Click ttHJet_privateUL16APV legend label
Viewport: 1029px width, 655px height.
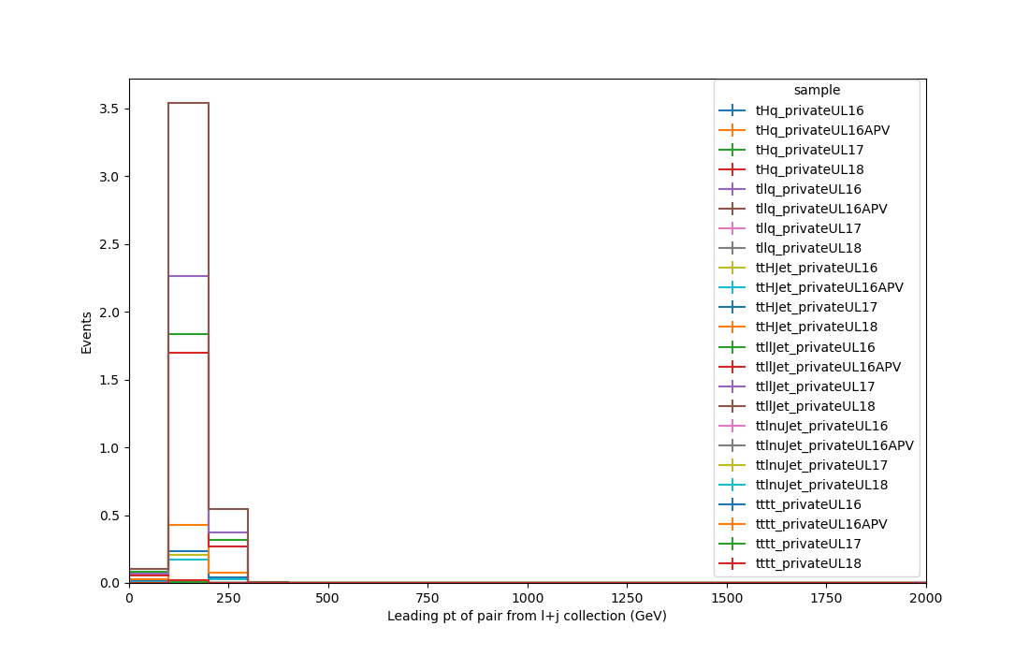(830, 288)
